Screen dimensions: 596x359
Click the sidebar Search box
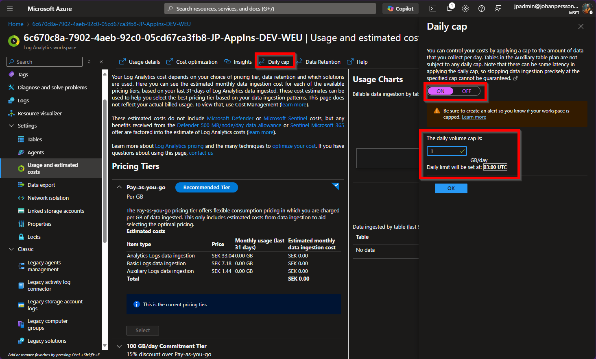tap(45, 62)
